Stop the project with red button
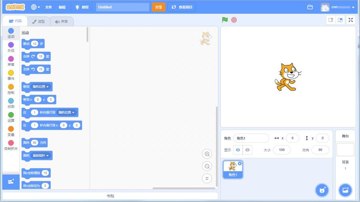This screenshot has width=360, height=202. coord(234,20)
